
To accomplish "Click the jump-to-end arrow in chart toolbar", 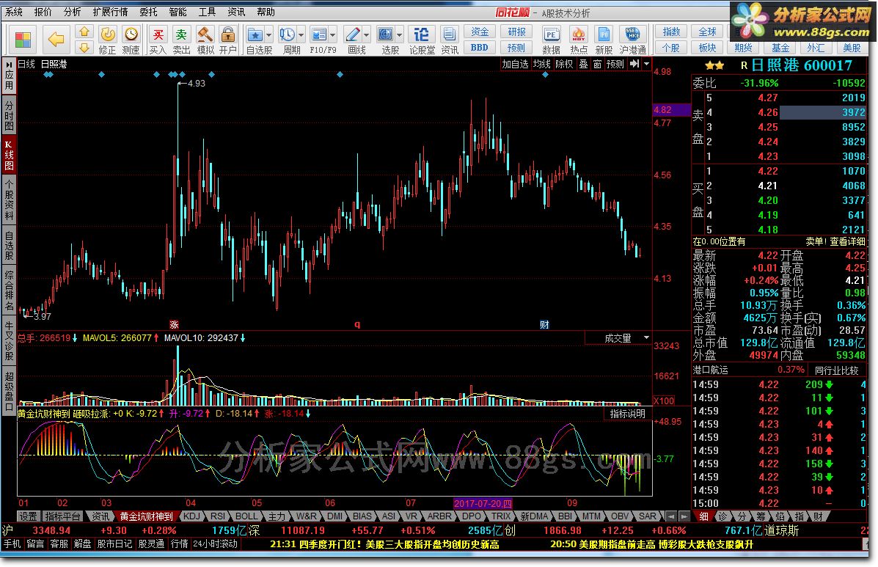I will 634,65.
